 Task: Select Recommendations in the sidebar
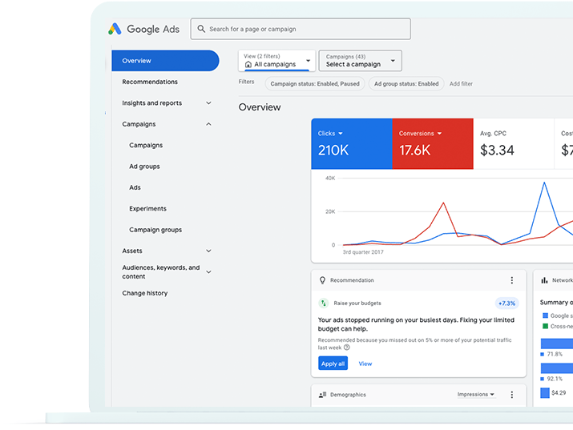150,82
